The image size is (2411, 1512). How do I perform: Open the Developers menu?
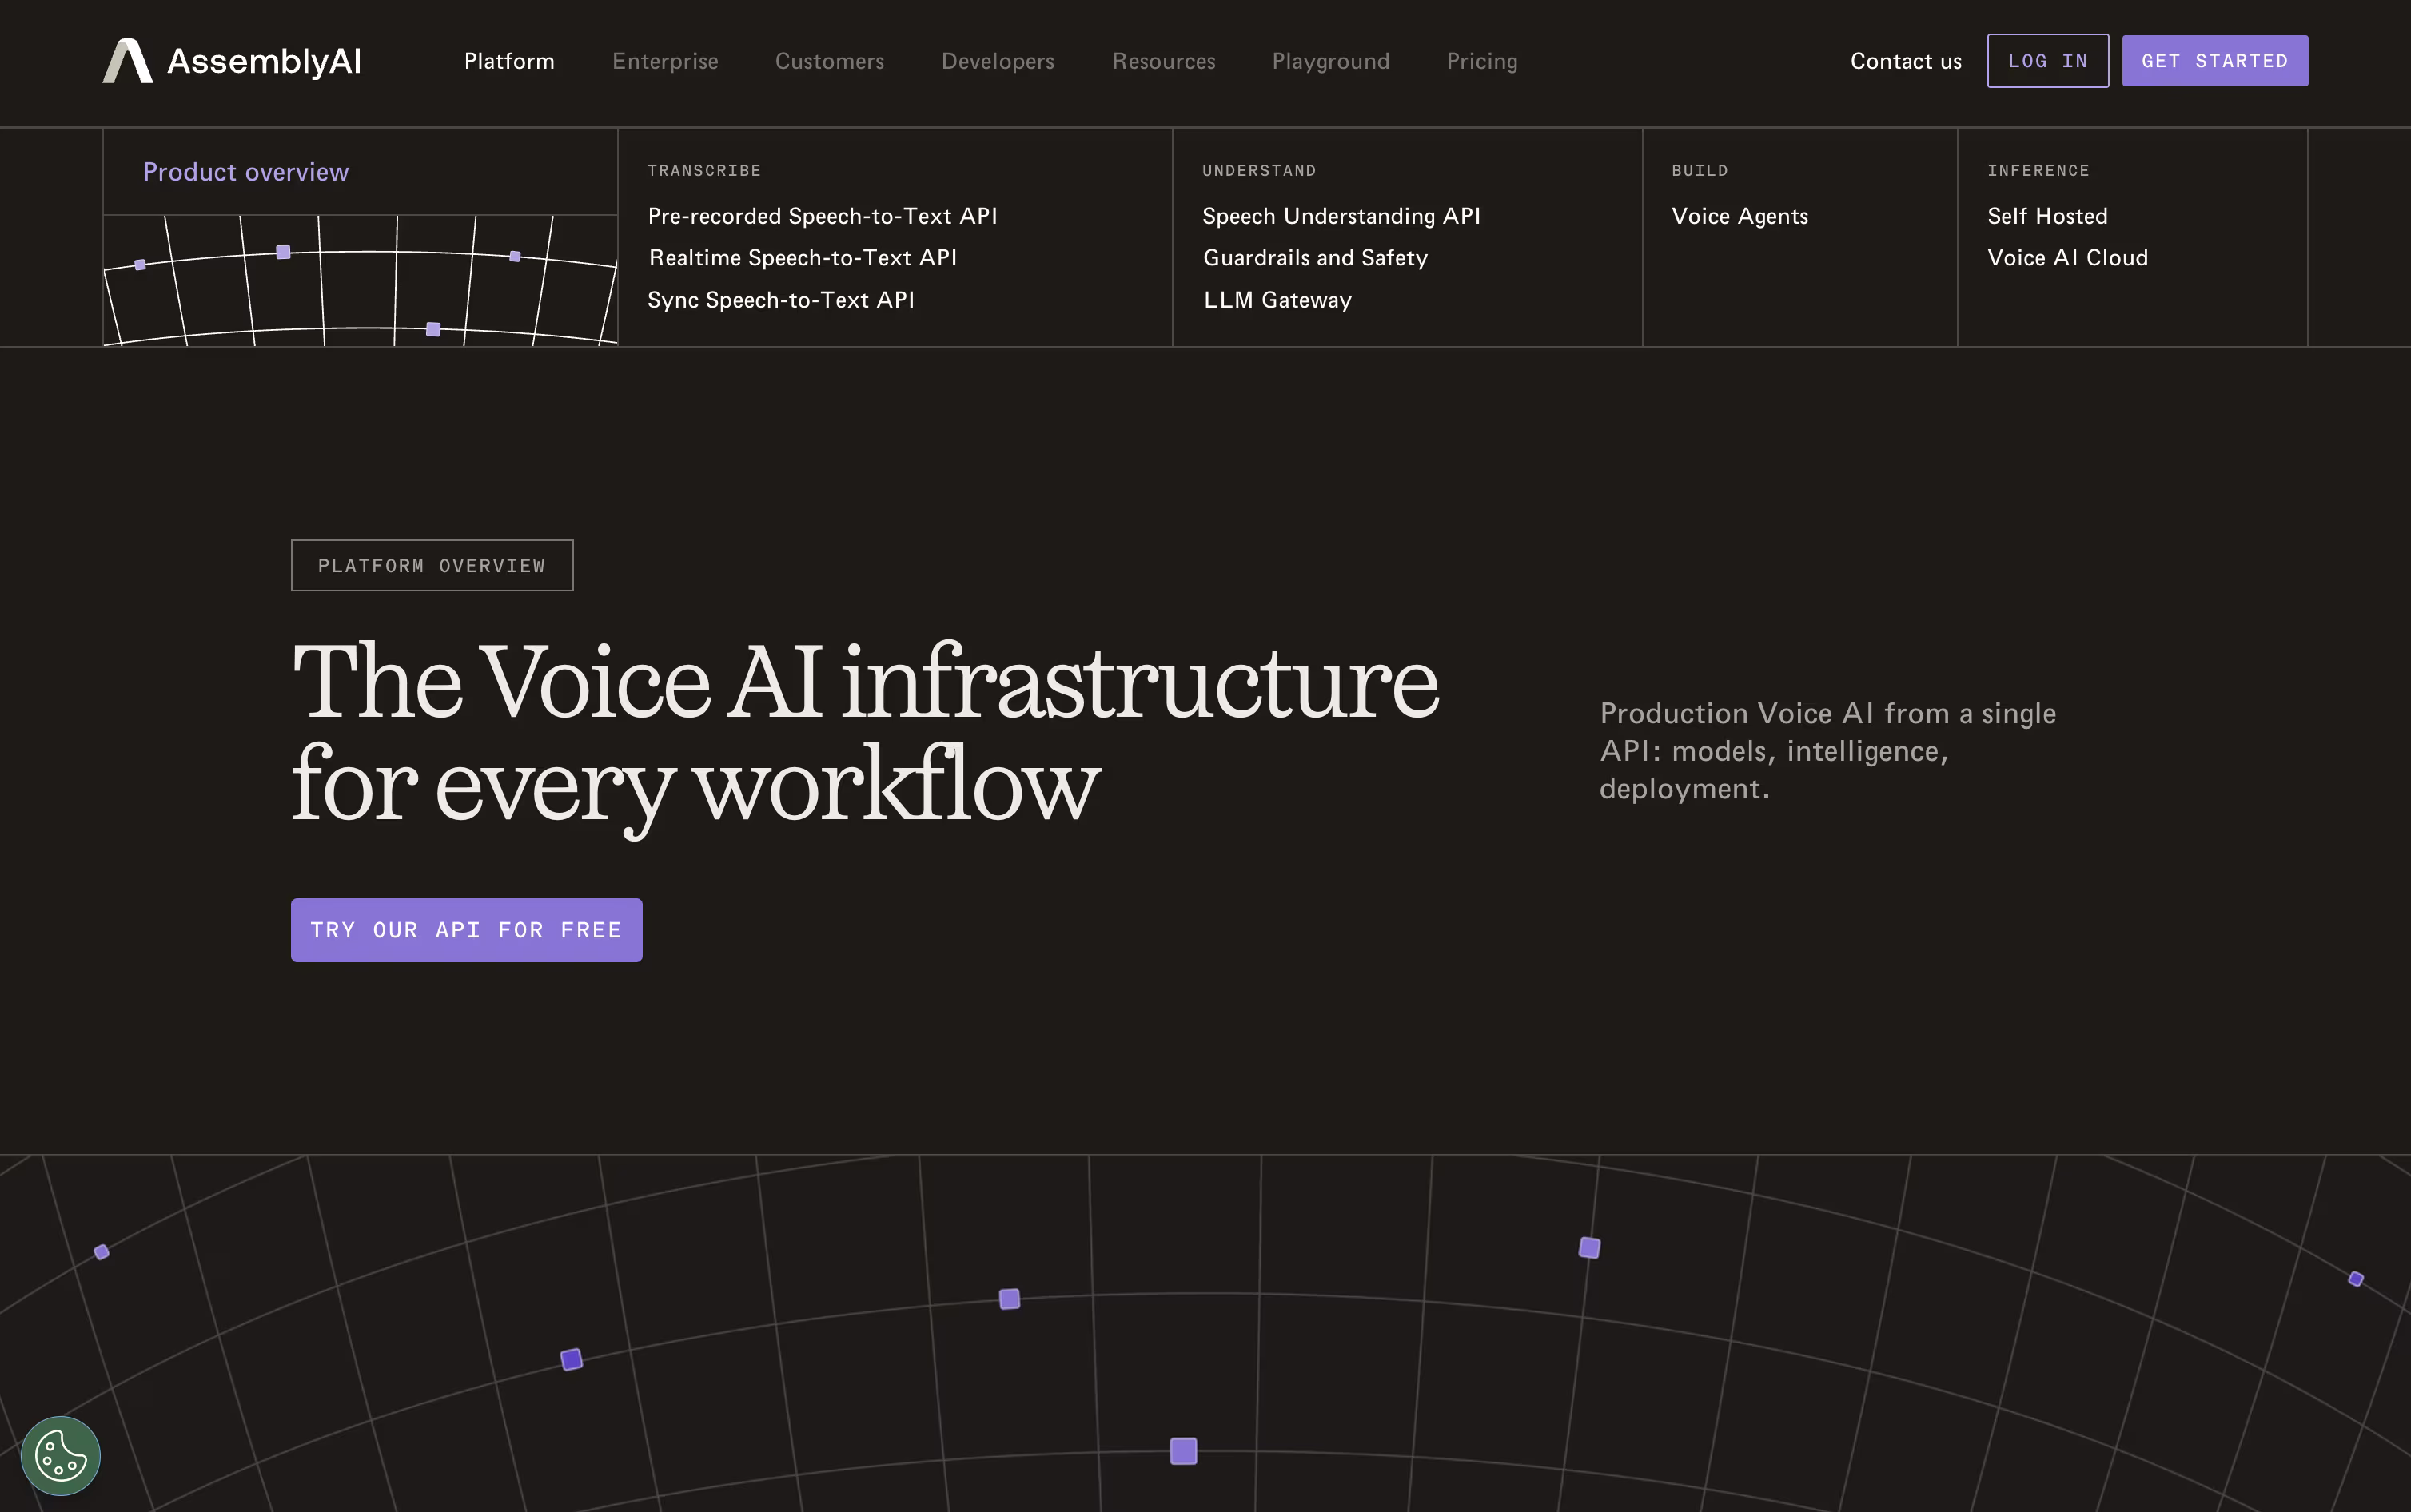click(x=998, y=61)
